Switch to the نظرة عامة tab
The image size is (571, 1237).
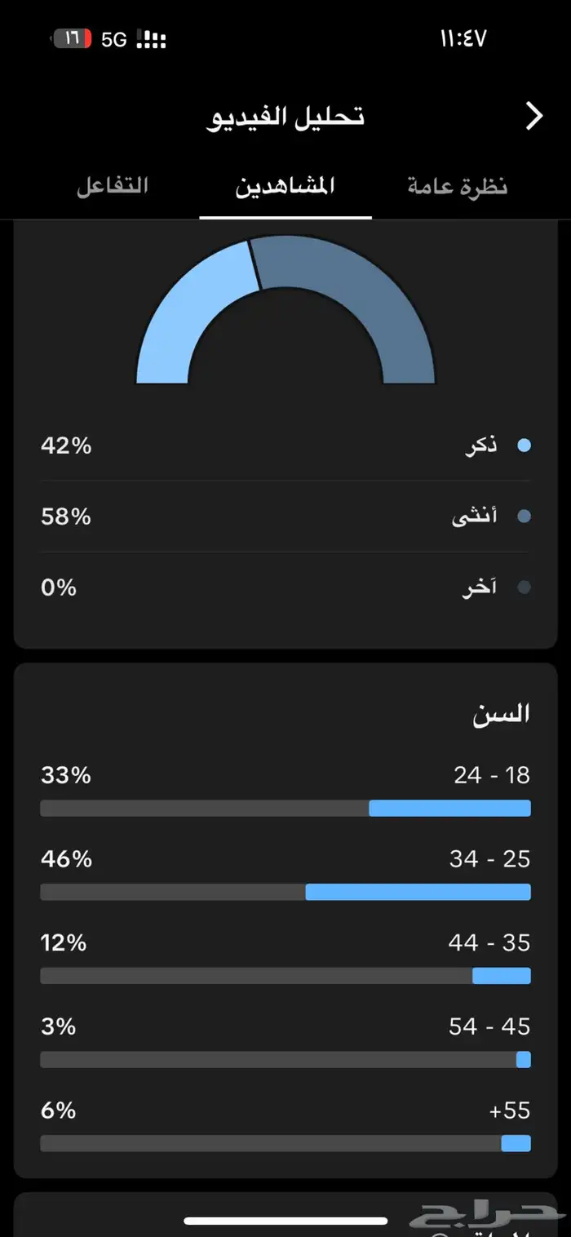click(458, 187)
